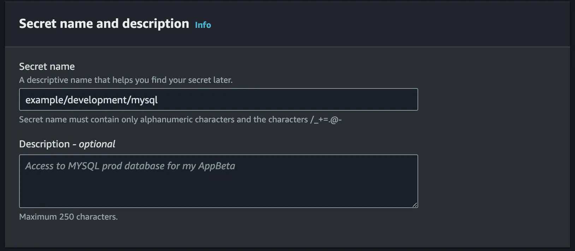Screen dimensions: 575x251
Task: Click the allowed special characters "/_+=.@-"
Action: 326,120
